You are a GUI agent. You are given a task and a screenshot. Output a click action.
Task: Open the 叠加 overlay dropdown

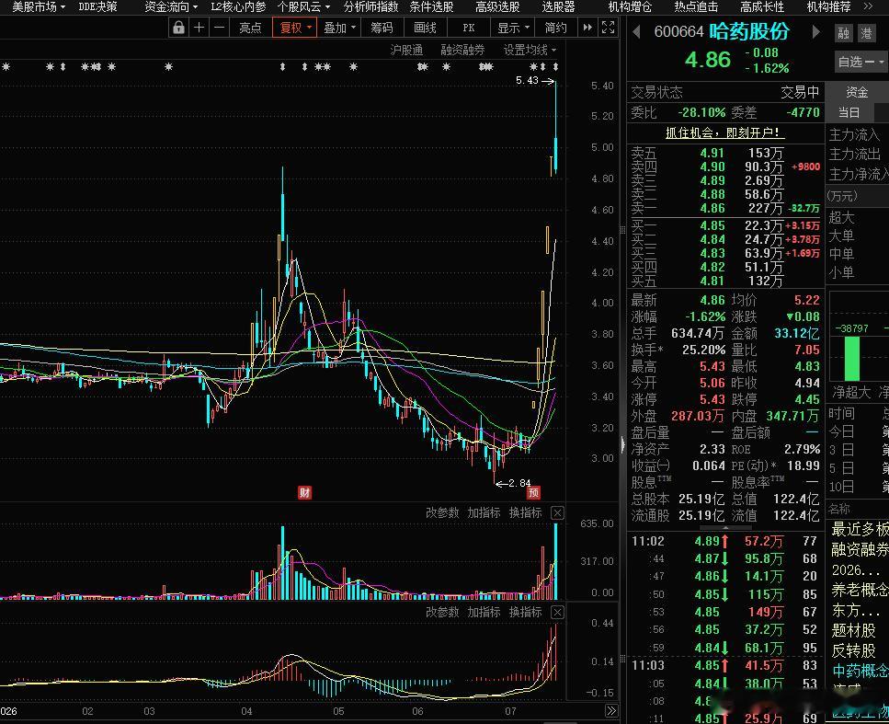(339, 28)
